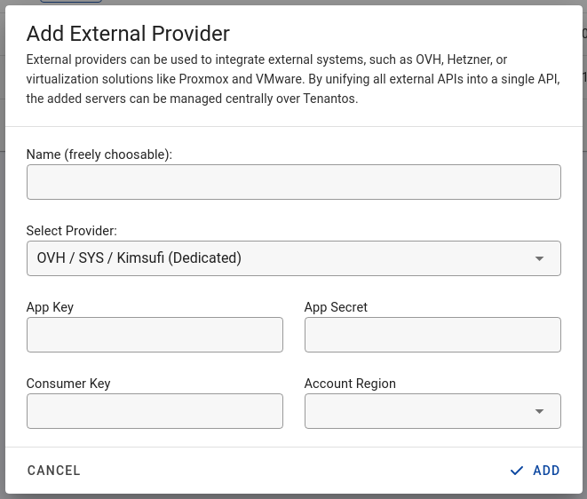
Task: Click the external providers description paragraph
Action: (x=293, y=79)
